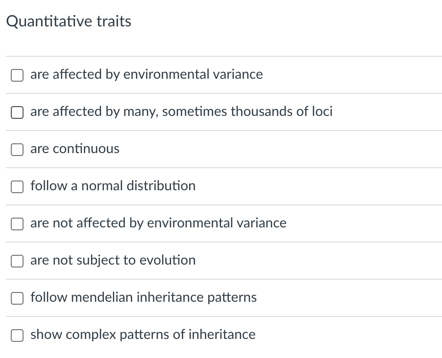Check the 'show complex patterns of inheritance' checkbox

[17, 336]
